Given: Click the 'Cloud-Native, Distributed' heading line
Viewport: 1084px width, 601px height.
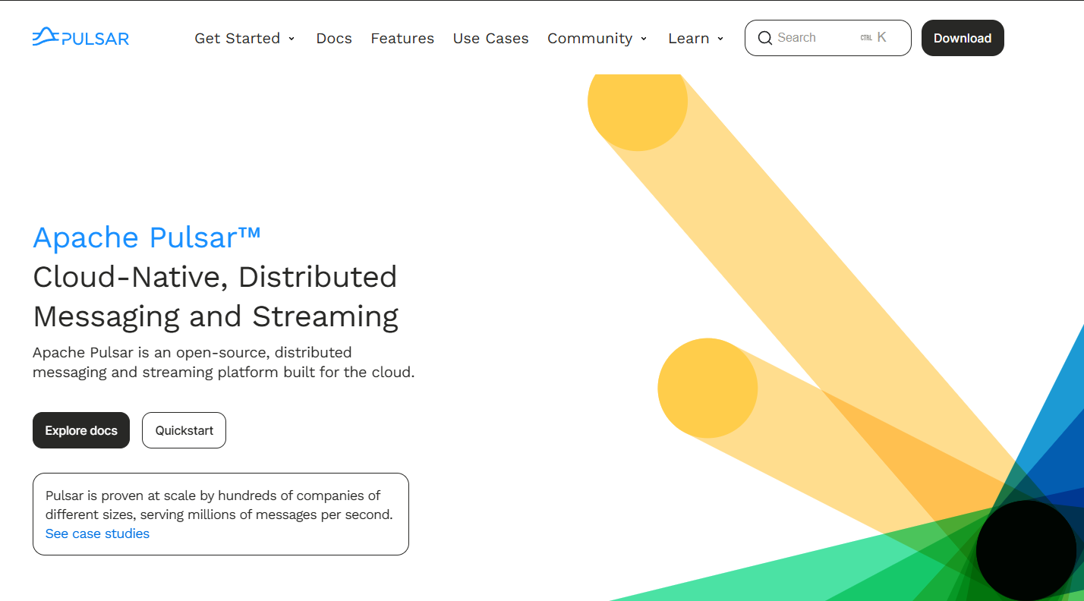Looking at the screenshot, I should point(215,277).
